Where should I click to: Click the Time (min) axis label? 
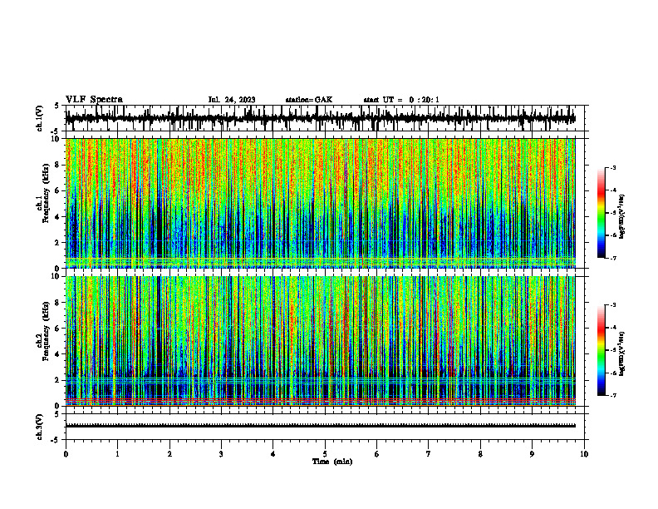[x=332, y=462]
